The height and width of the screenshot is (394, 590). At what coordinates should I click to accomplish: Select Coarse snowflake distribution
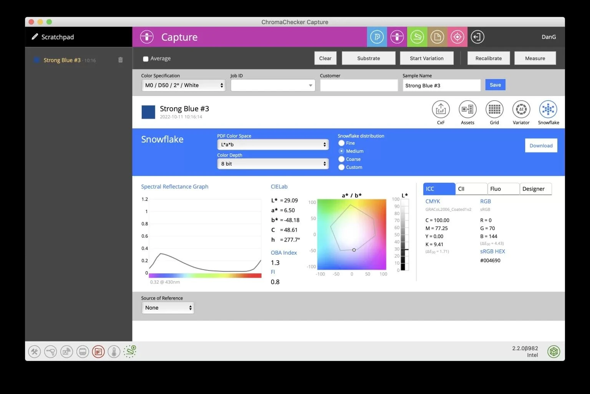341,159
